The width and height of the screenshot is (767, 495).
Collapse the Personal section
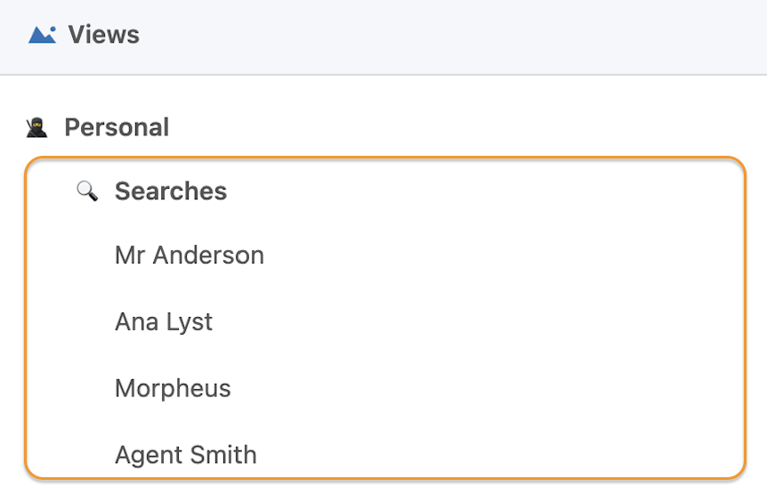pyautogui.click(x=117, y=128)
